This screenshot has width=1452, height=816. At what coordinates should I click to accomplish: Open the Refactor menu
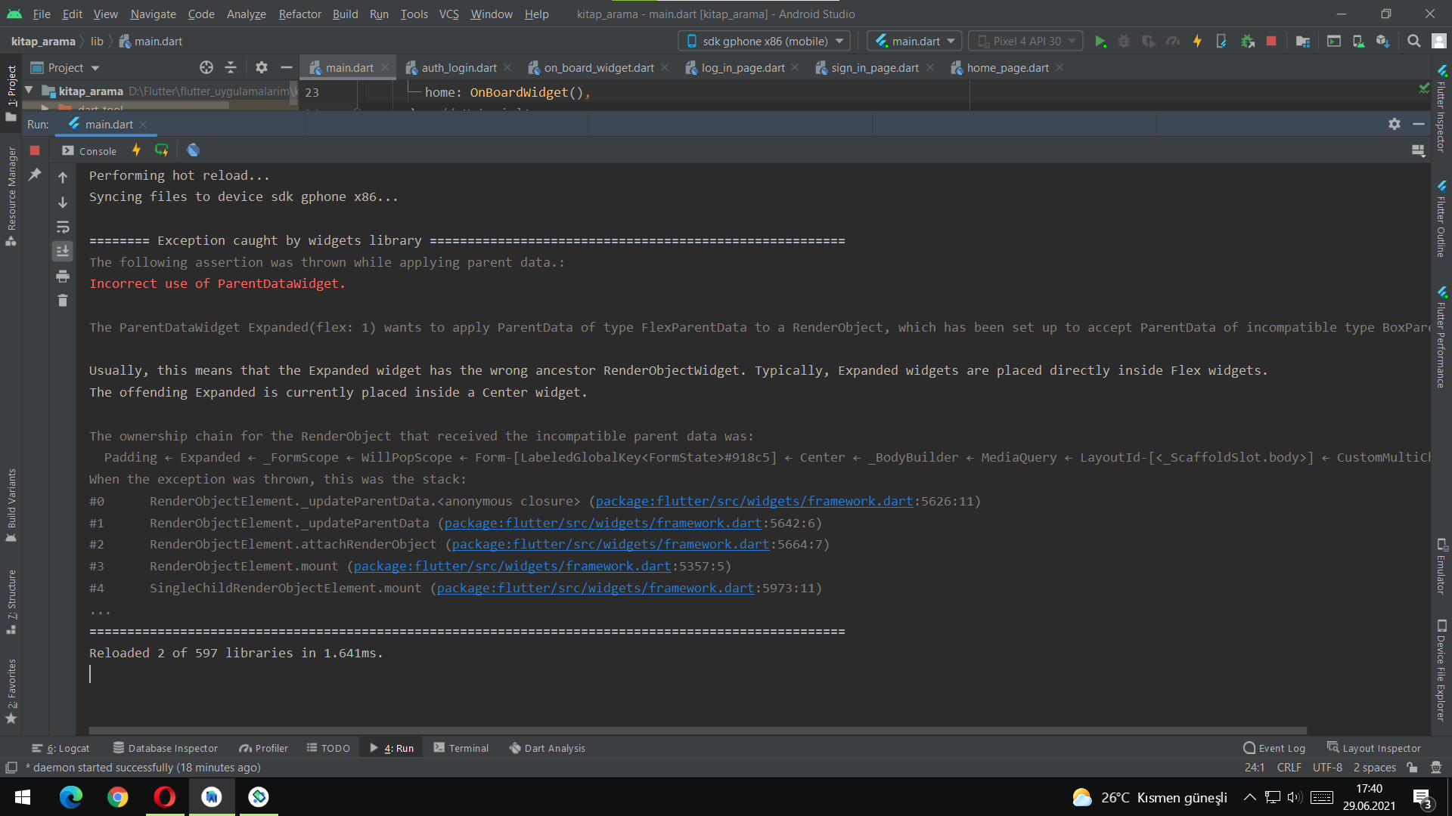point(299,14)
